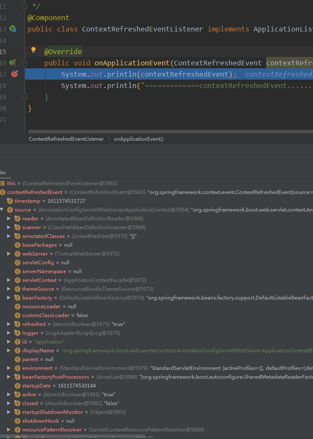Expand the id field node

9,341
